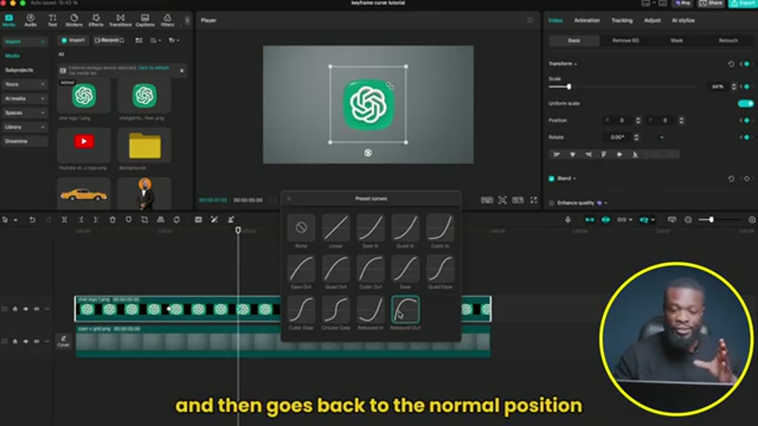The image size is (758, 426).
Task: Toggle the Blend checkbox
Action: pos(551,179)
